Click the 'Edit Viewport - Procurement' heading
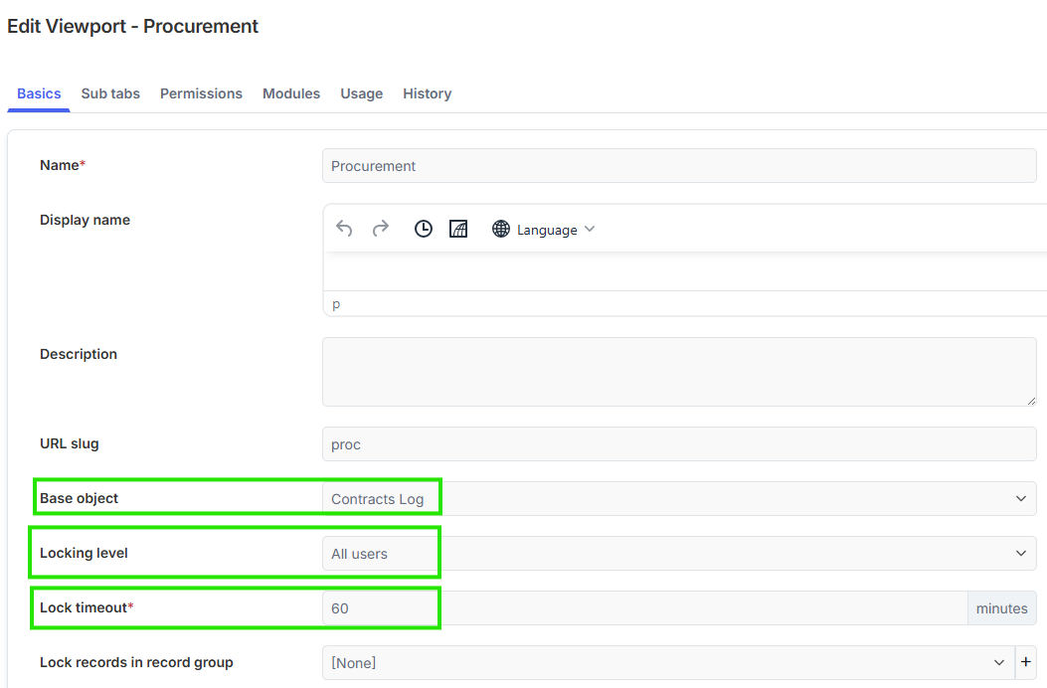This screenshot has height=688, width=1047. [x=132, y=26]
